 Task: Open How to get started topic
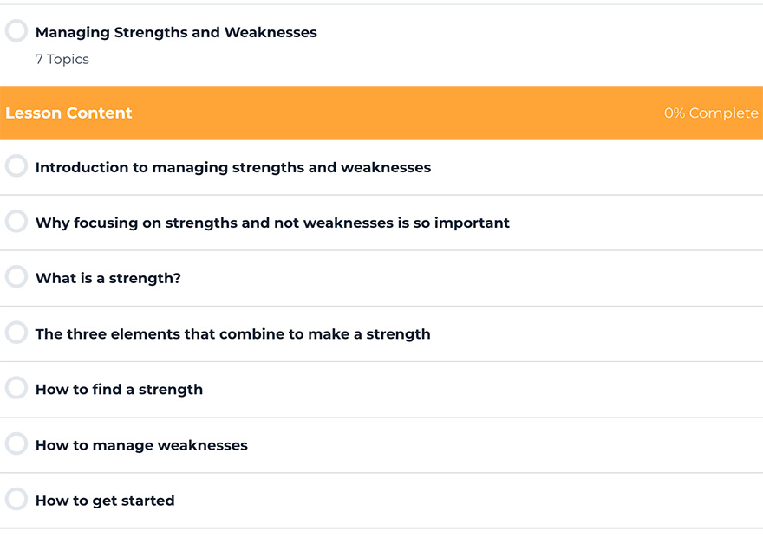tap(105, 501)
